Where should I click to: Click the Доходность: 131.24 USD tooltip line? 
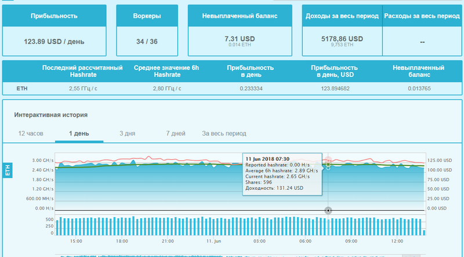tap(274, 188)
